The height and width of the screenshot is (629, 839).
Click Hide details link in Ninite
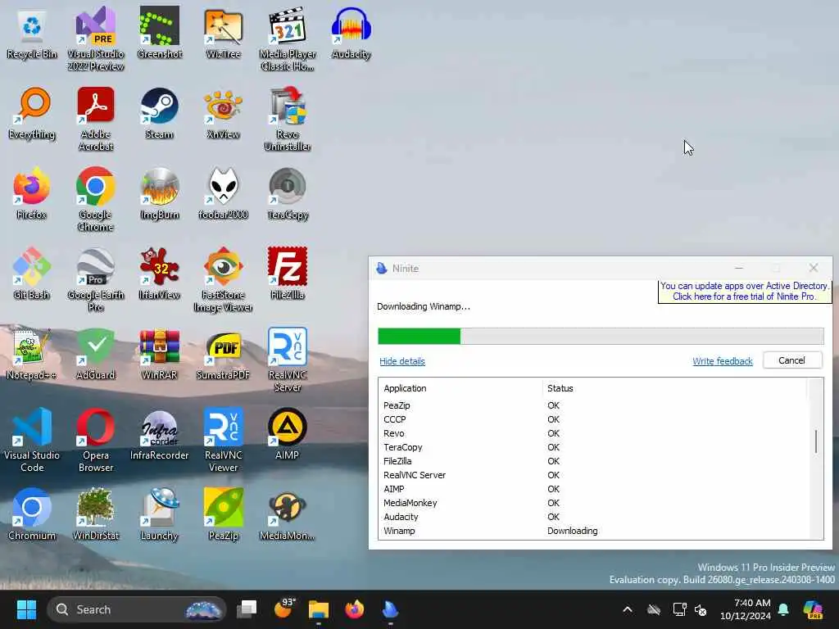click(x=401, y=361)
